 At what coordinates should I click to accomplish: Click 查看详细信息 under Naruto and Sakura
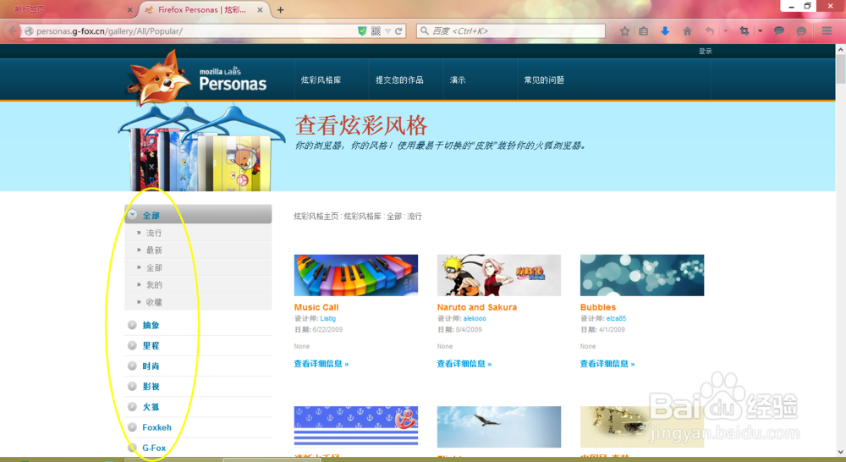click(x=464, y=364)
